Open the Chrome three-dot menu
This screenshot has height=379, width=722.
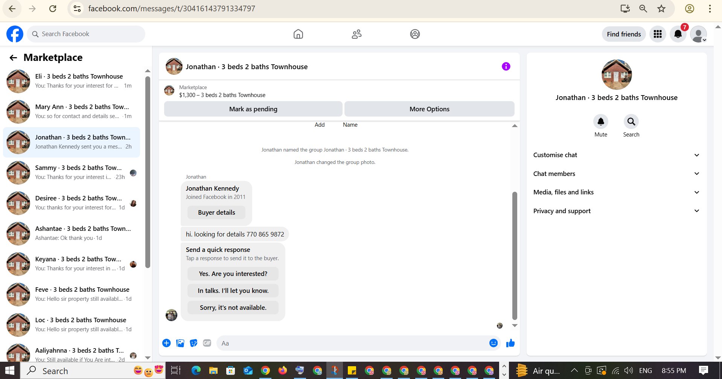coord(710,9)
